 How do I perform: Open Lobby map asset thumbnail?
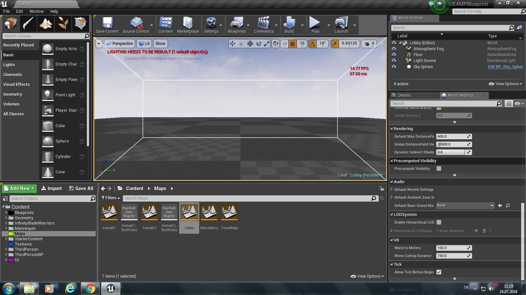189,212
